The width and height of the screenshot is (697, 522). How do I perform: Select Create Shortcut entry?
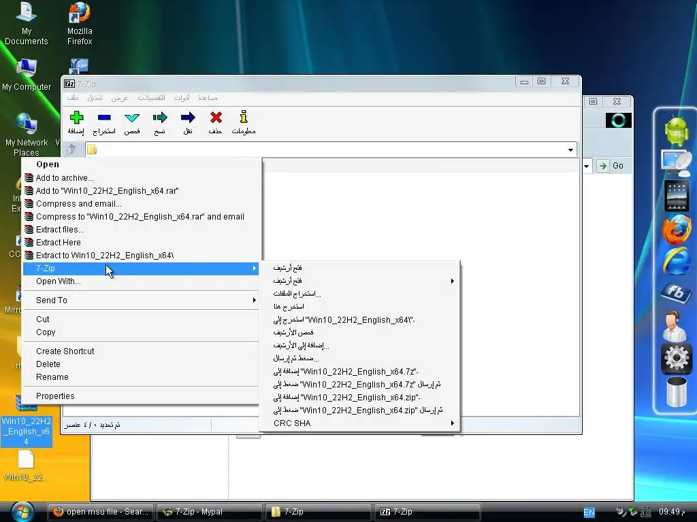(140, 351)
